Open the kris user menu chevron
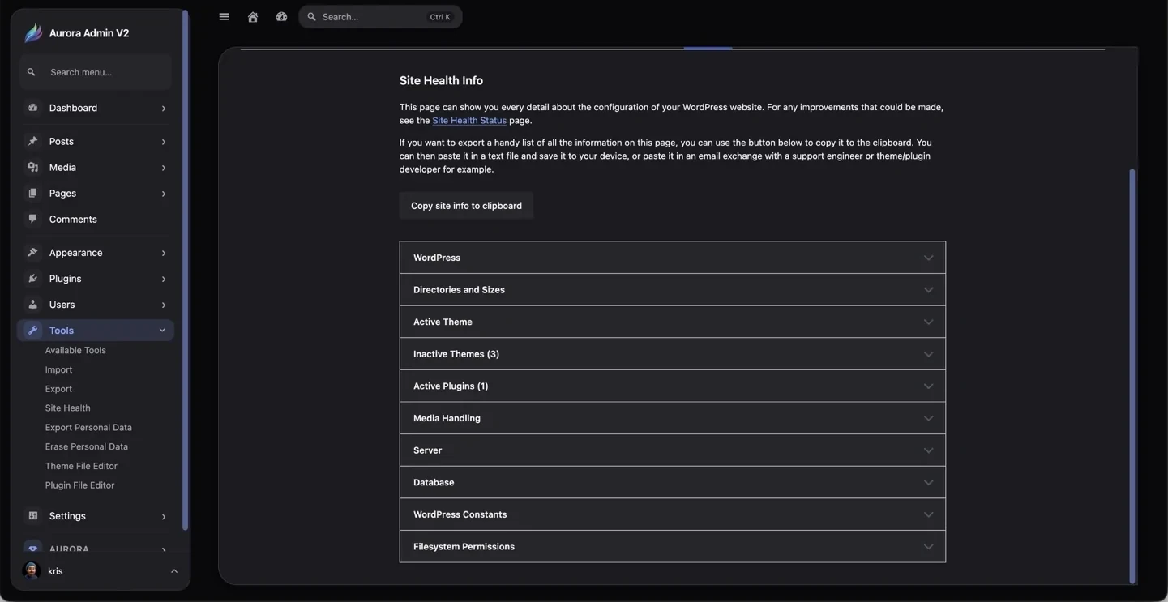The image size is (1168, 602). (x=173, y=571)
